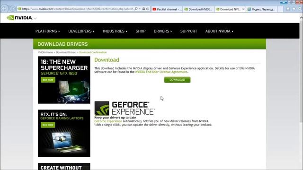Click the Keep your drivers up to date text
The width and height of the screenshot is (303, 170).
115,118
